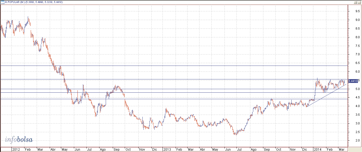Close the B.POPULAR chart panel
362x152 pixels.
pos(359,2)
